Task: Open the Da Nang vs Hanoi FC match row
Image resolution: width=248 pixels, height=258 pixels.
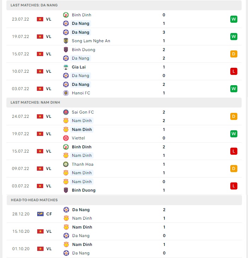Action: point(124,89)
